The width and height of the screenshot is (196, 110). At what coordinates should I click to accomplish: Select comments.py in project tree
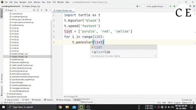tap(17, 14)
